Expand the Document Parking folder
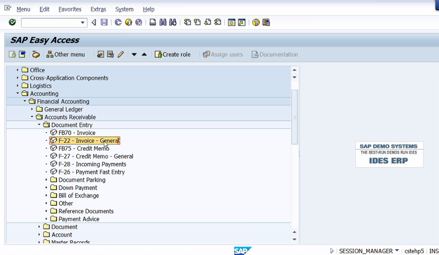439x255 pixels. click(x=46, y=180)
